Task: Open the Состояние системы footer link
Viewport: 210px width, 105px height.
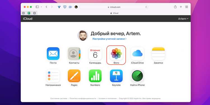Action: (x=59, y=99)
